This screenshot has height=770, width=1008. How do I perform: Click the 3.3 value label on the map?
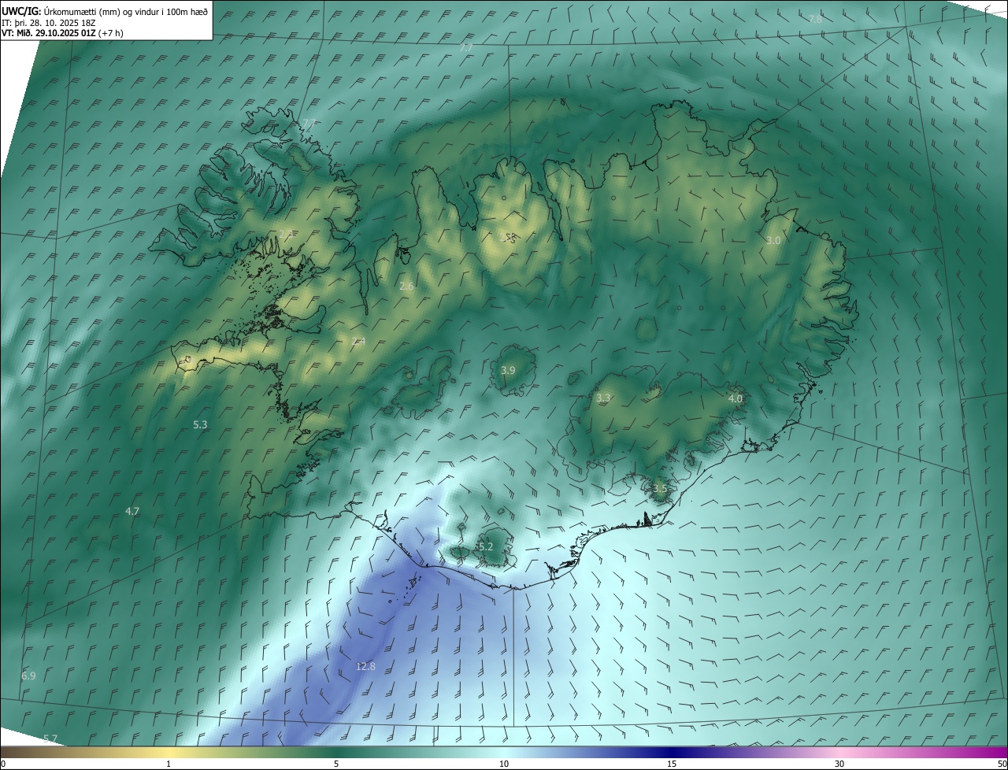coord(603,398)
